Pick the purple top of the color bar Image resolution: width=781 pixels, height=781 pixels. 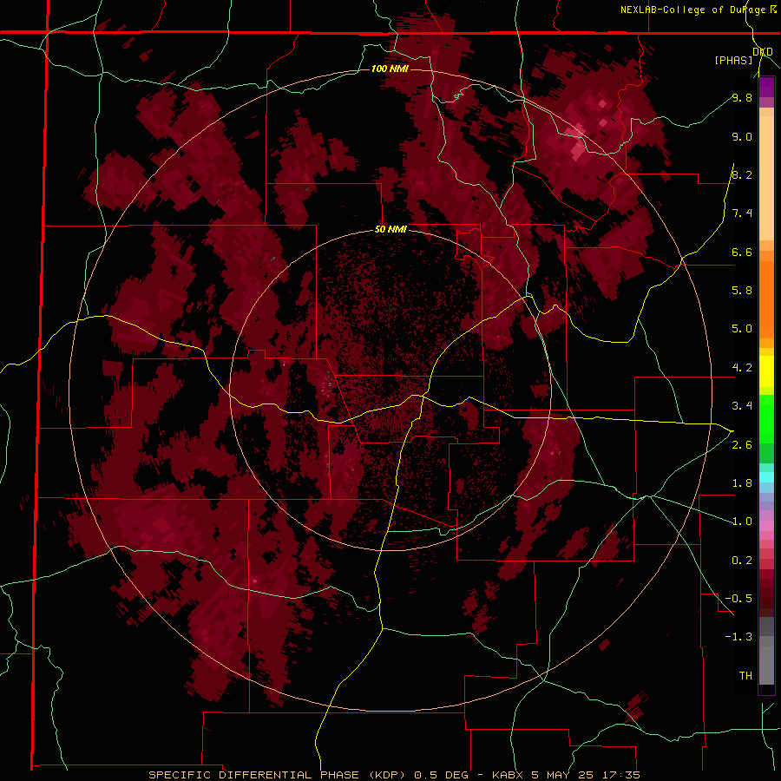pyautogui.click(x=766, y=87)
